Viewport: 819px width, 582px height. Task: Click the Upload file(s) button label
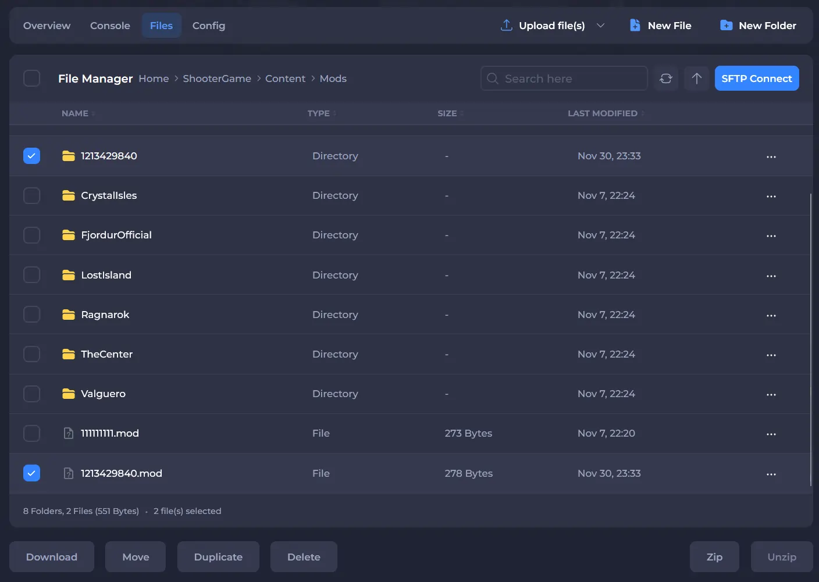coord(552,26)
